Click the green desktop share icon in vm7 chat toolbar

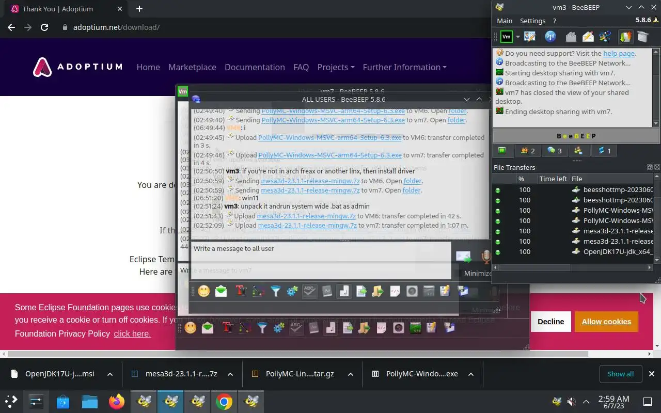click(x=415, y=327)
